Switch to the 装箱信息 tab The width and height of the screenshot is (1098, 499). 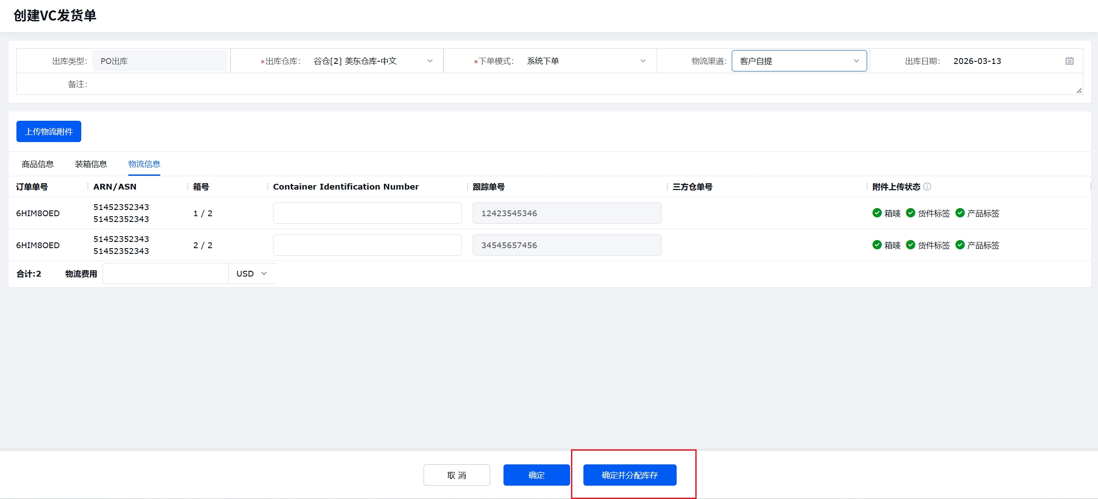click(91, 164)
